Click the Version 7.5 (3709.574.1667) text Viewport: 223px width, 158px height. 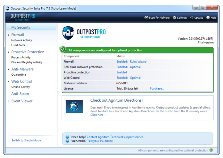(196, 39)
